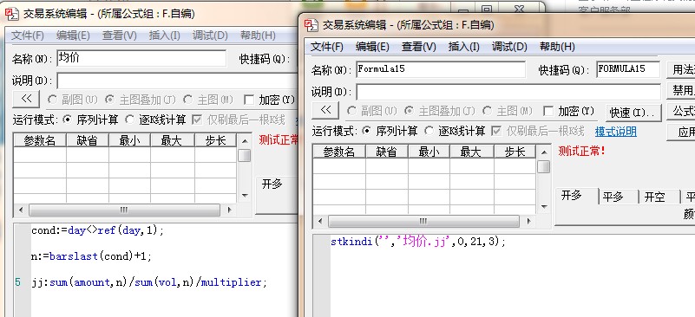Image resolution: width=695 pixels, height=317 pixels.
Task: Open 插入(I) menu in 均价 window
Action: pos(165,36)
